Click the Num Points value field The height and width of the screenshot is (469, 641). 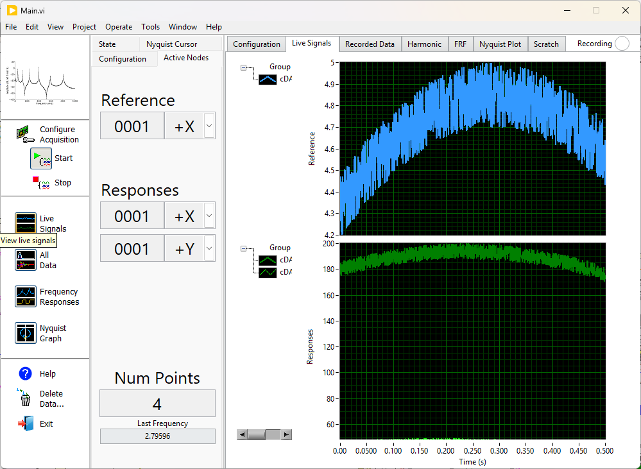(x=157, y=404)
